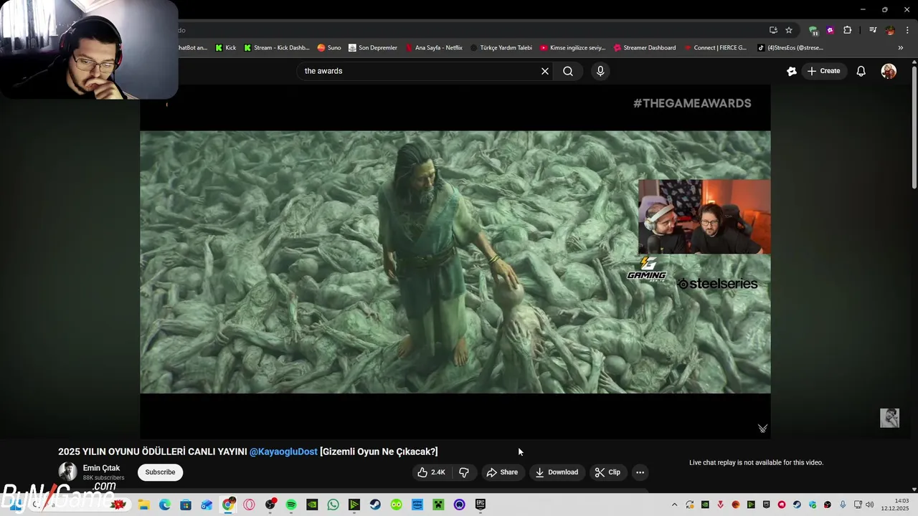Click the YouTube search magnifier button
Viewport: 918px width, 516px height.
tap(568, 71)
